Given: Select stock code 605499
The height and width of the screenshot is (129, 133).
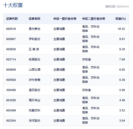Looking at the screenshot, I should pyautogui.click(x=11, y=110).
